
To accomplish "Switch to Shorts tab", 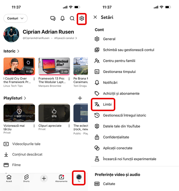I will pos(26,179).
